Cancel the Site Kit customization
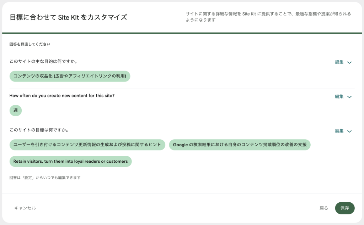 tap(25, 208)
